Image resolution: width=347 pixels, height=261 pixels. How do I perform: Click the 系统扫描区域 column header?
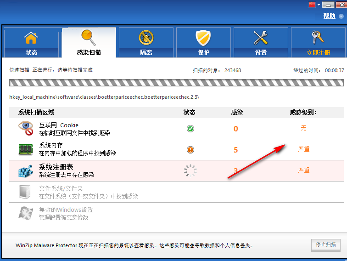click(x=36, y=112)
